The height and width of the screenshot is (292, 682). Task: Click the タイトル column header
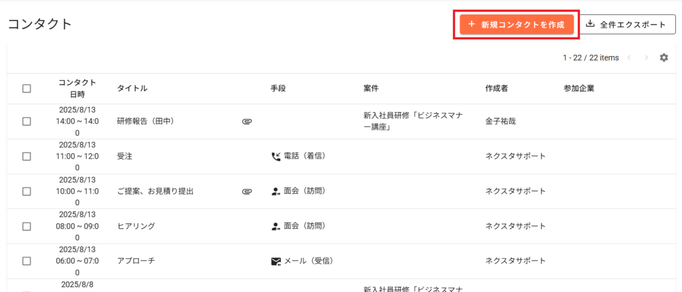[132, 89]
